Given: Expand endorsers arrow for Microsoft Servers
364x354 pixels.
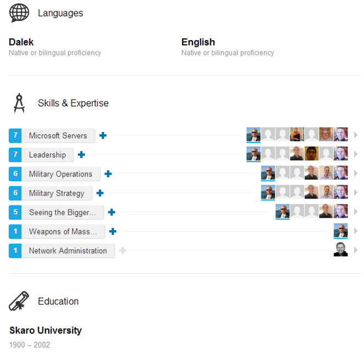Looking at the screenshot, I should tap(355, 135).
